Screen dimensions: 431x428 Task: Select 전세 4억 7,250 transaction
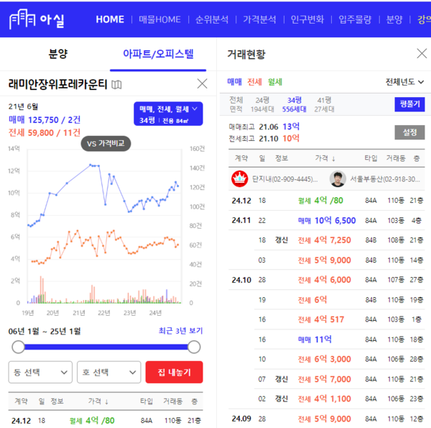pyautogui.click(x=339, y=240)
